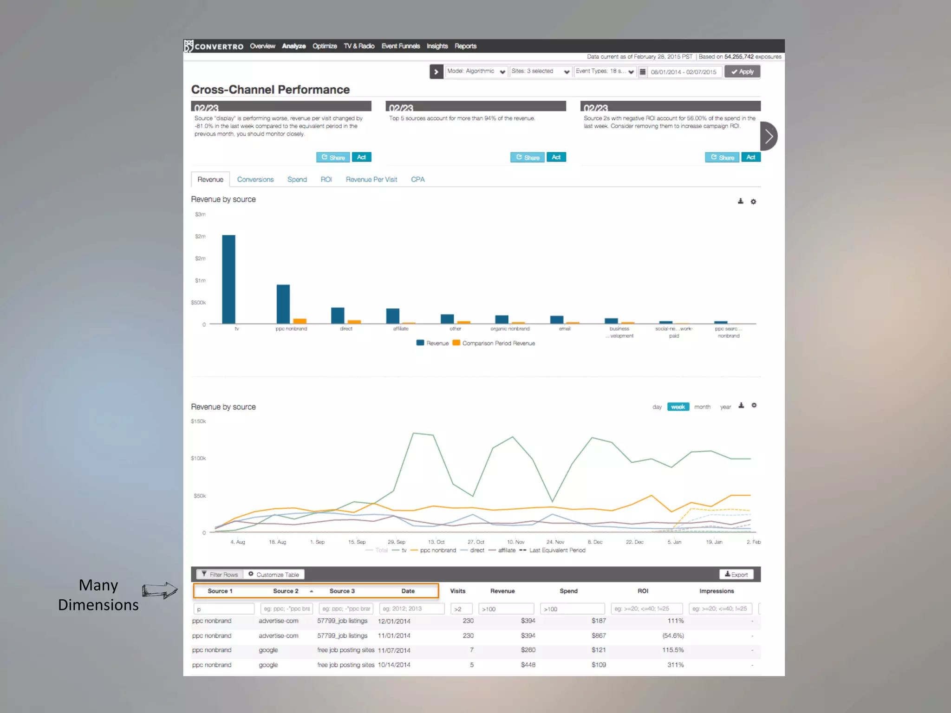Image resolution: width=951 pixels, height=713 pixels.
Task: Click the Convertro logo icon
Action: pyautogui.click(x=189, y=46)
